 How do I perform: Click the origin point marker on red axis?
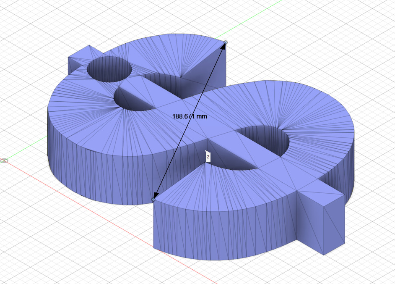4,160
